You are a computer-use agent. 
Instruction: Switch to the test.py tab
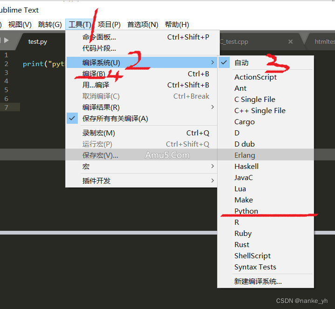click(x=38, y=41)
